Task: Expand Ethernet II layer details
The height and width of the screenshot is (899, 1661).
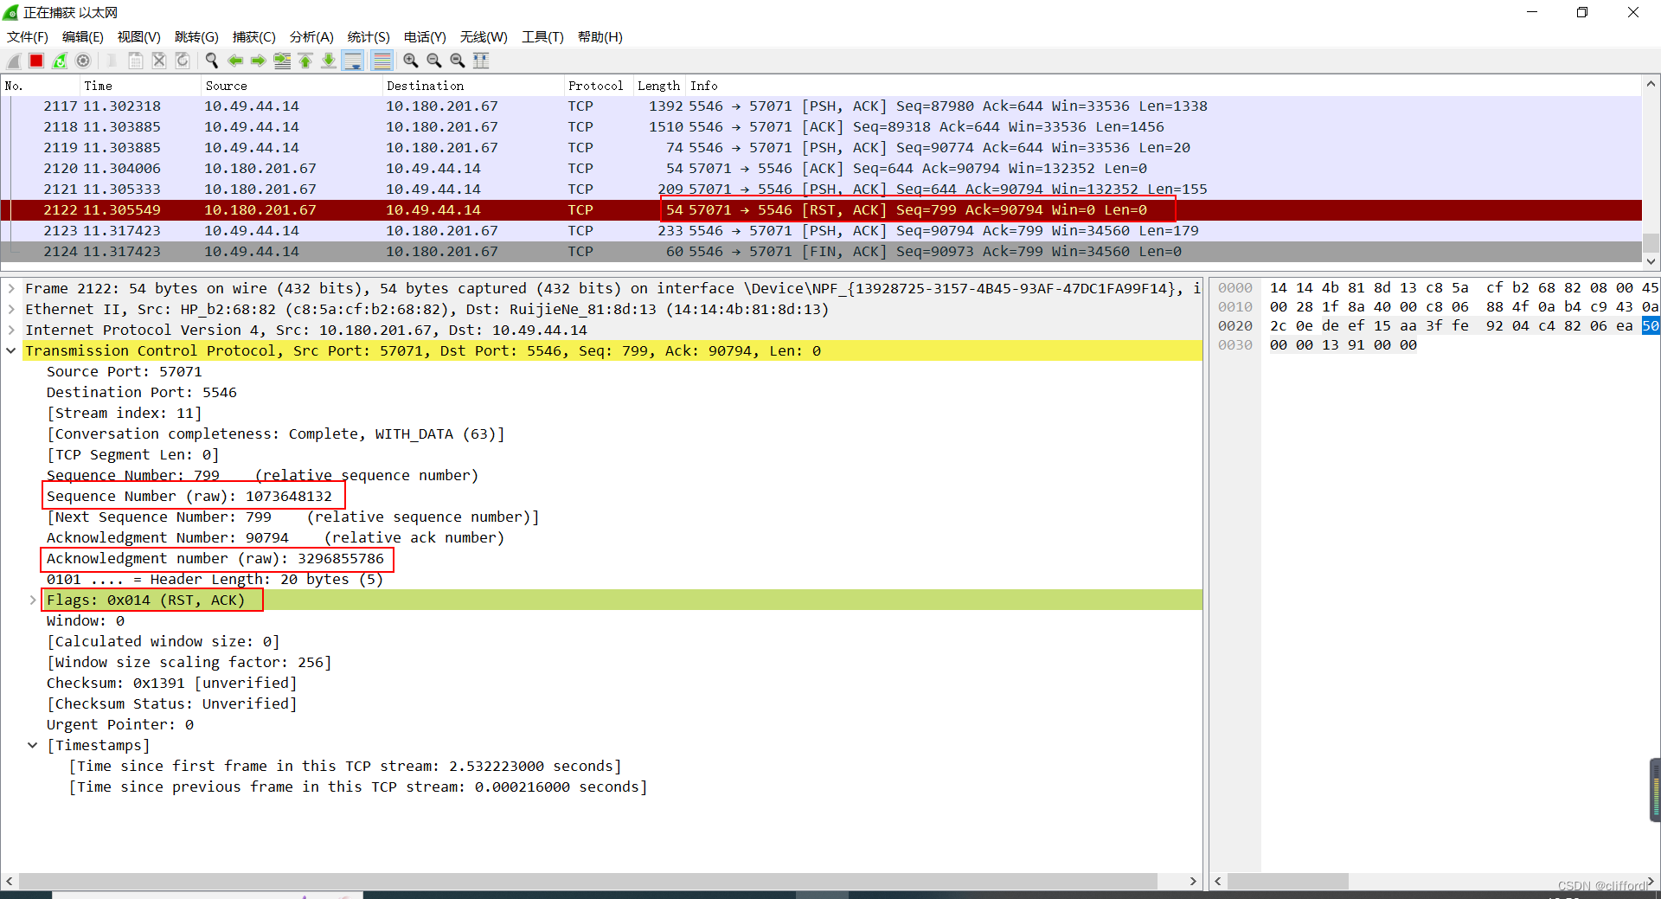Action: pos(11,309)
